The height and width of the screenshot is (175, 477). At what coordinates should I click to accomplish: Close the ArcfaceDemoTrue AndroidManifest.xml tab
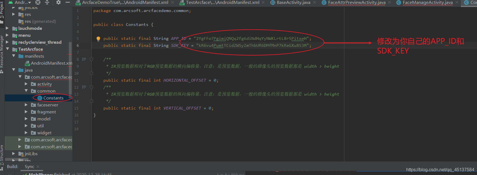pyautogui.click(x=172, y=3)
